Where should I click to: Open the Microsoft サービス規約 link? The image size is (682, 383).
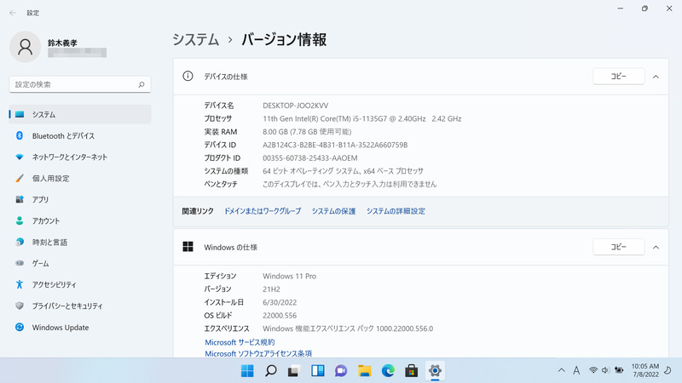(x=240, y=342)
